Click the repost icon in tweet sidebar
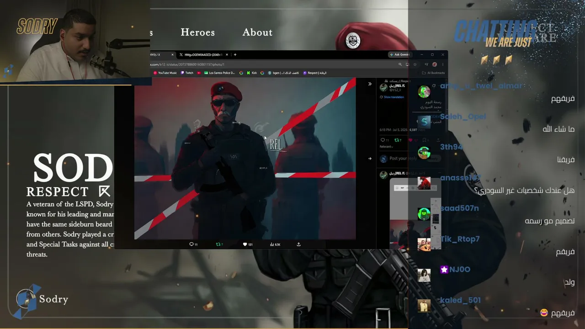Image resolution: width=585 pixels, height=329 pixels. [x=397, y=140]
